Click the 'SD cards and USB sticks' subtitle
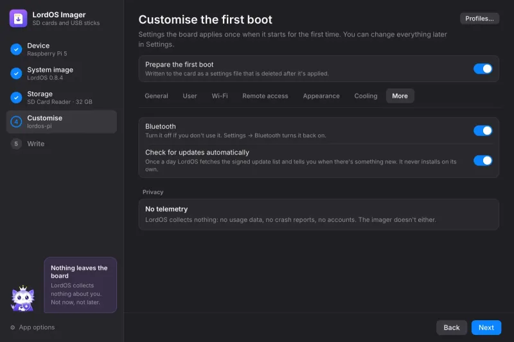The width and height of the screenshot is (514, 342). [66, 23]
